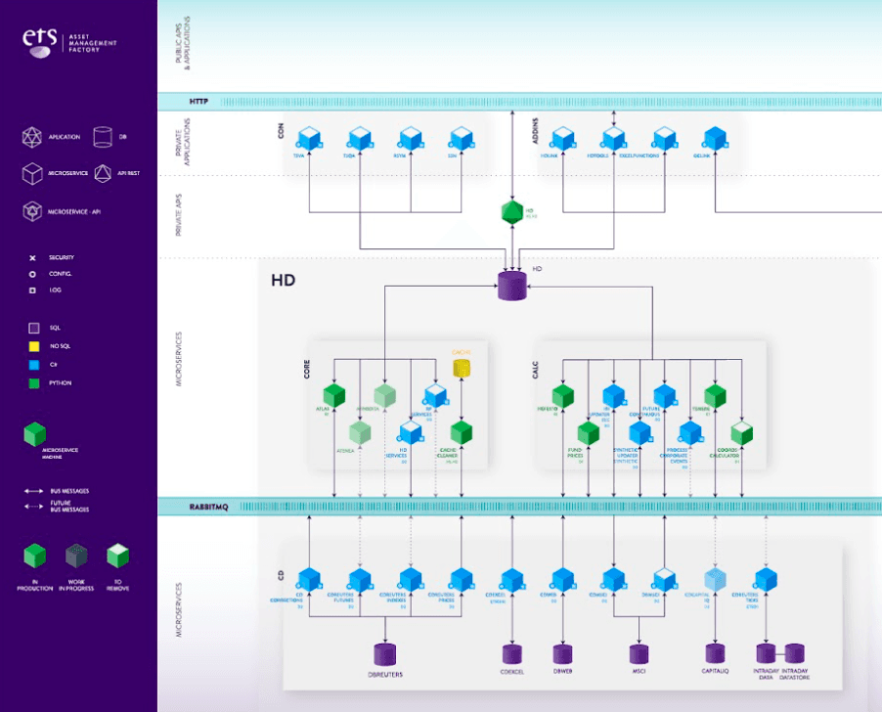The width and height of the screenshot is (882, 712).
Task: Select the green CACHE CLEANER cube
Action: pos(462,432)
